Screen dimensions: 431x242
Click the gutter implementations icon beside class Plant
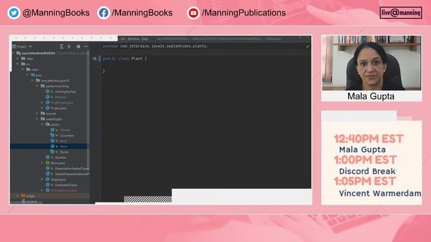pyautogui.click(x=94, y=58)
